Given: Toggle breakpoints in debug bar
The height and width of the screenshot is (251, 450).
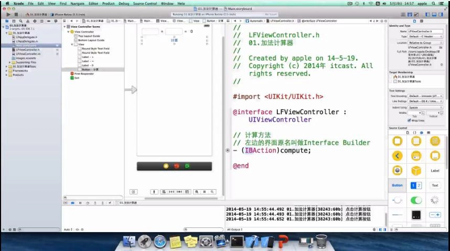Looking at the screenshot, I should (x=72, y=203).
